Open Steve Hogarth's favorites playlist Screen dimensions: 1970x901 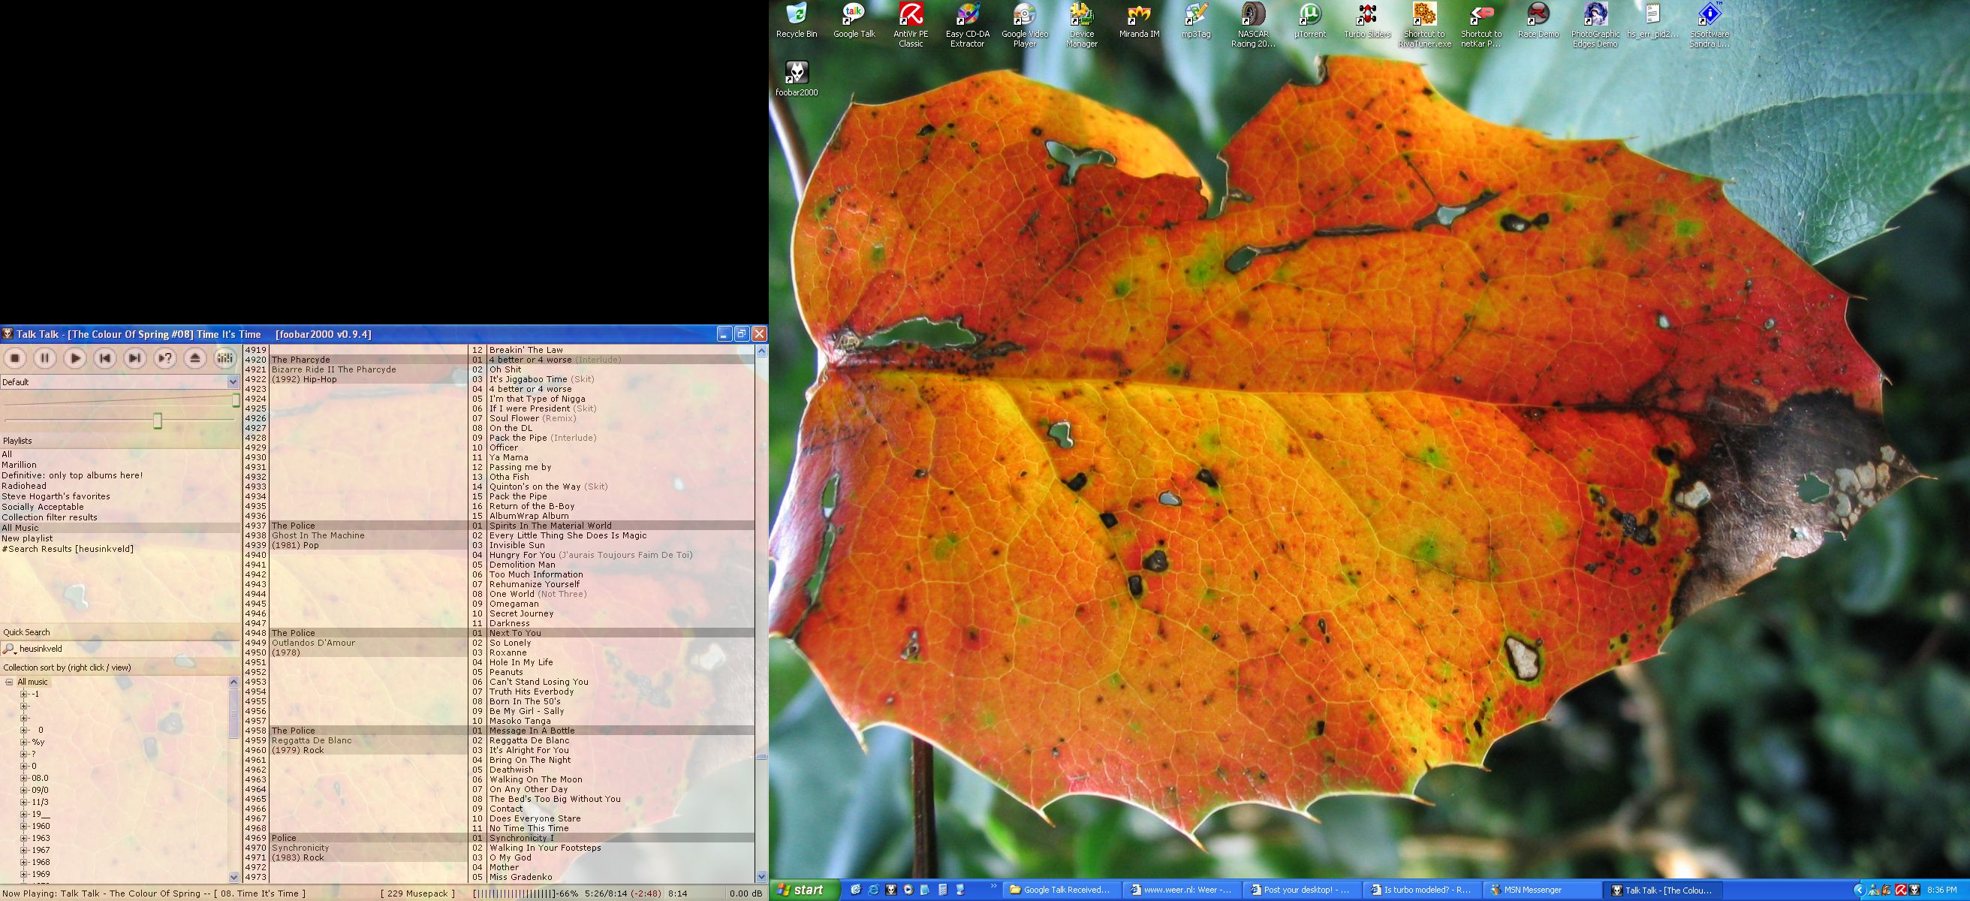click(56, 496)
